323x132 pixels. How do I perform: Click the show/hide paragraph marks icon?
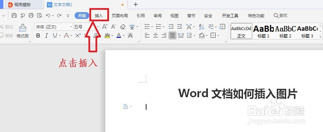(x=211, y=27)
